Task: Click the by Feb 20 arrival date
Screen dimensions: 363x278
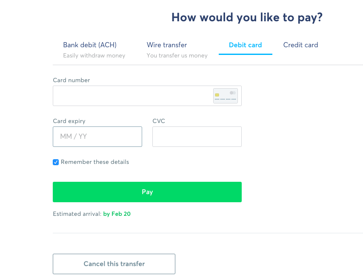Action: click(x=117, y=214)
